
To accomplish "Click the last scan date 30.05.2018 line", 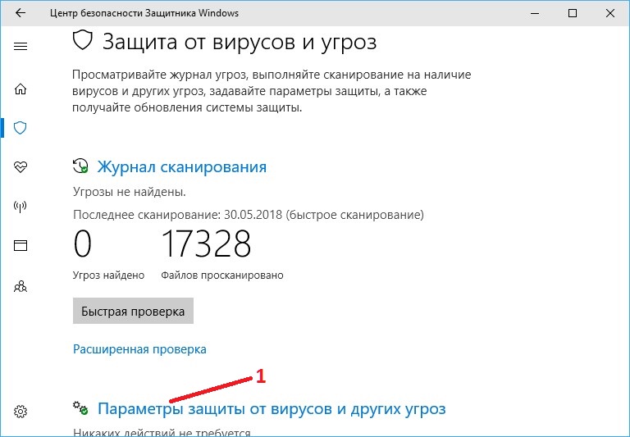I will 249,215.
